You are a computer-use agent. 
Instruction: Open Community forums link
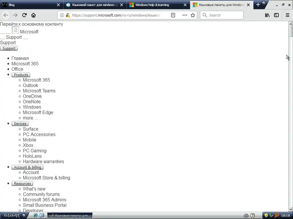click(41, 194)
